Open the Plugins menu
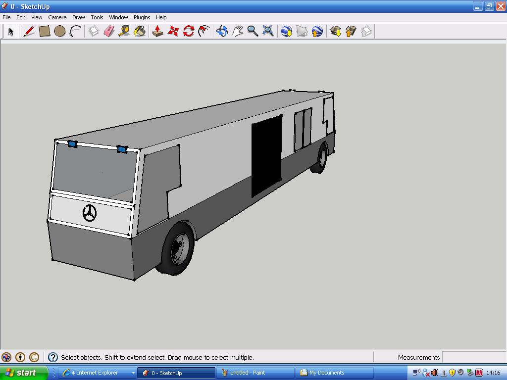 click(x=142, y=17)
